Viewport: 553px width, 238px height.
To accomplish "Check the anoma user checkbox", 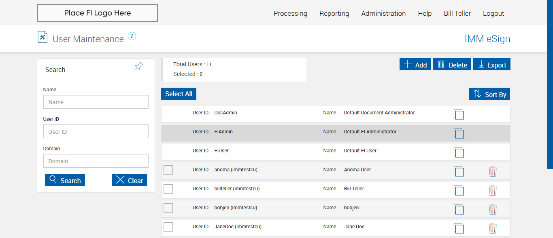I will tap(168, 170).
